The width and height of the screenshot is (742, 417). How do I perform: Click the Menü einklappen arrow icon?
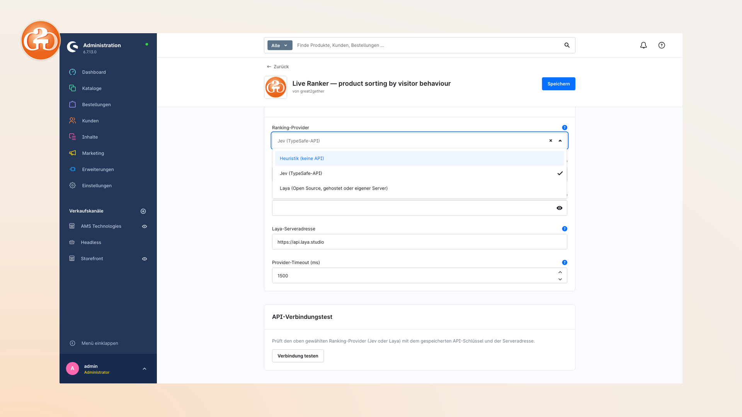point(72,343)
